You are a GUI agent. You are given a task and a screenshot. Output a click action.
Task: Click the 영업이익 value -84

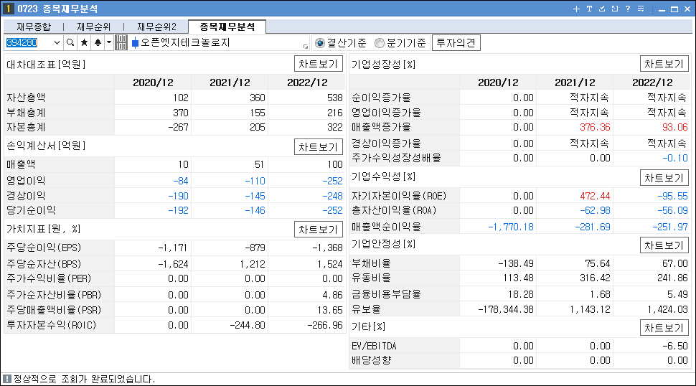click(x=181, y=181)
